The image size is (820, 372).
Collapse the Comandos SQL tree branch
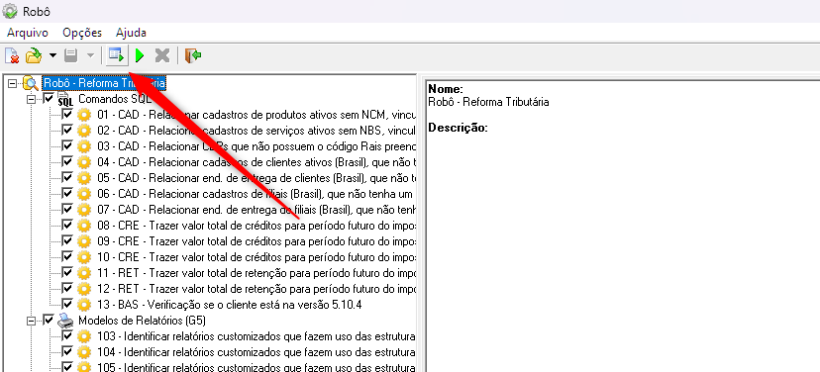pyautogui.click(x=32, y=99)
